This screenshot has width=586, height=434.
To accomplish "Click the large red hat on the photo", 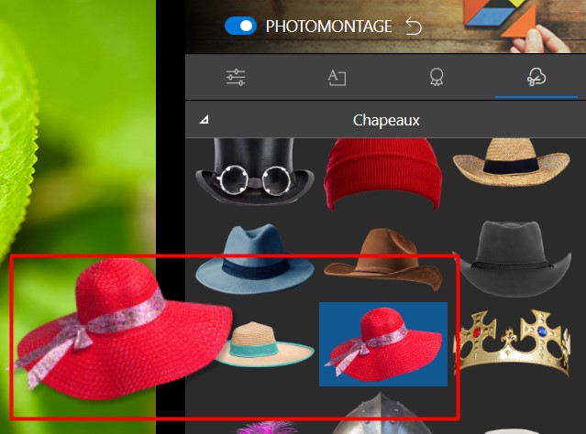I will (123, 329).
